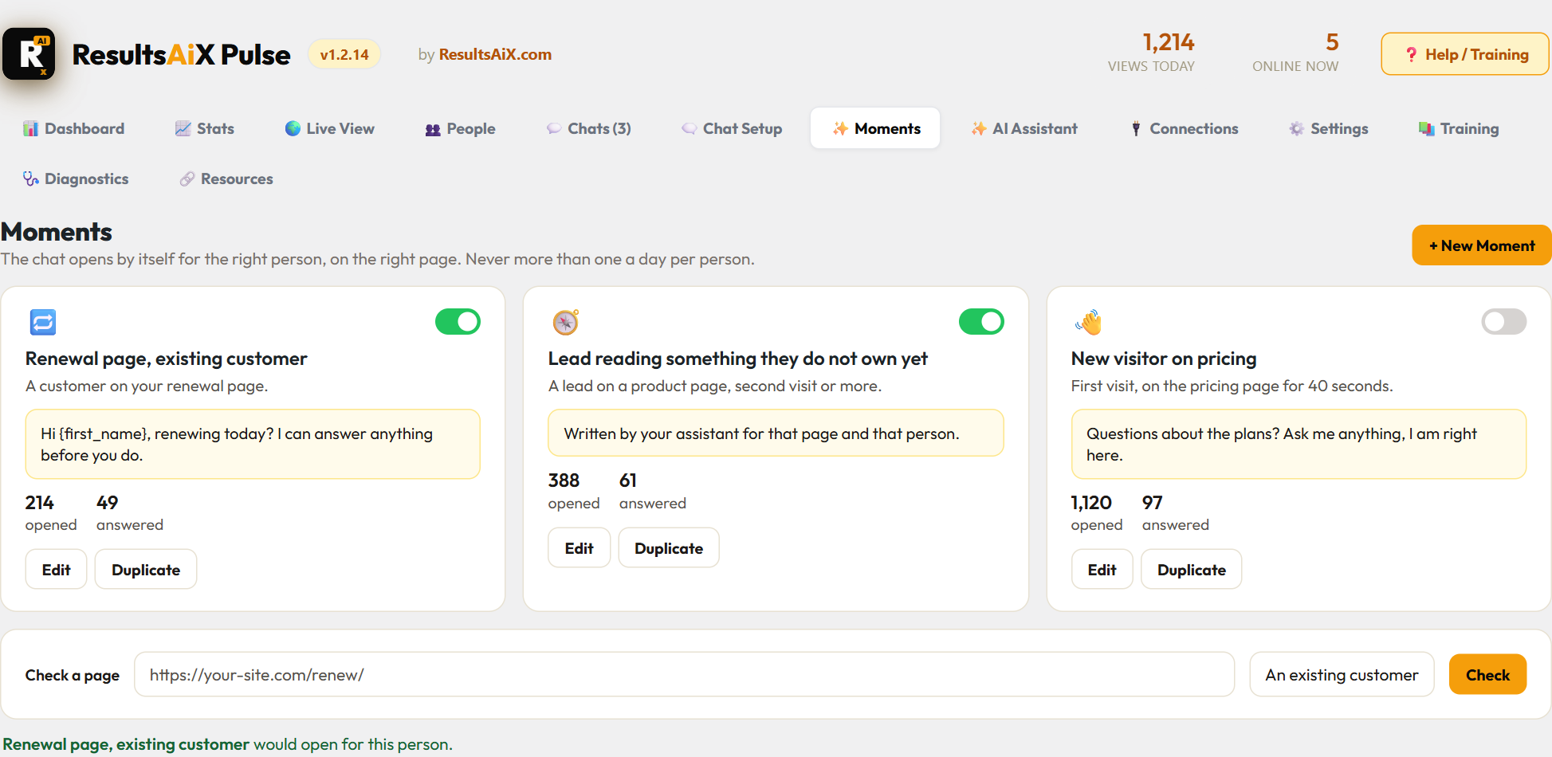Screen dimensions: 1552x757
Task: Click the Dashboard chart icon in the nav
Action: pos(30,129)
